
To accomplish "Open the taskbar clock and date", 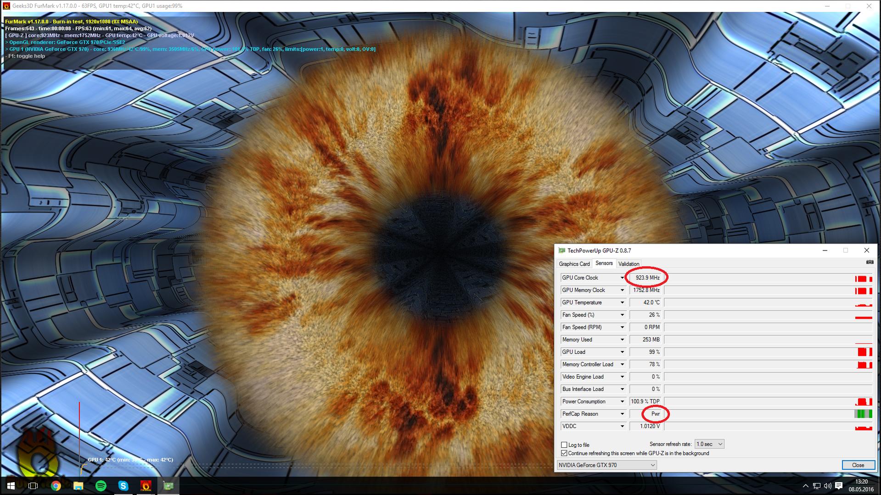I will coord(861,486).
